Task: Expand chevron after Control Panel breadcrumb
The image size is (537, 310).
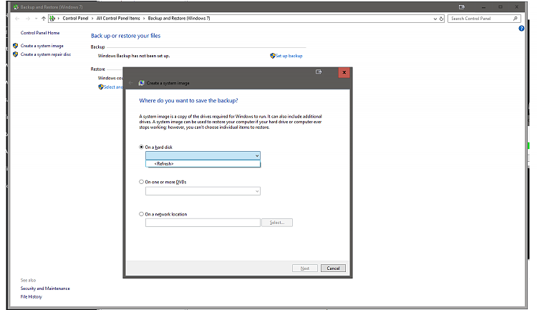Action: (92, 19)
